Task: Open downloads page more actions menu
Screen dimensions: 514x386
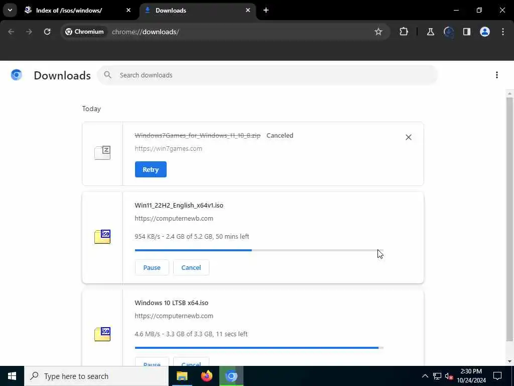Action: 496,75
